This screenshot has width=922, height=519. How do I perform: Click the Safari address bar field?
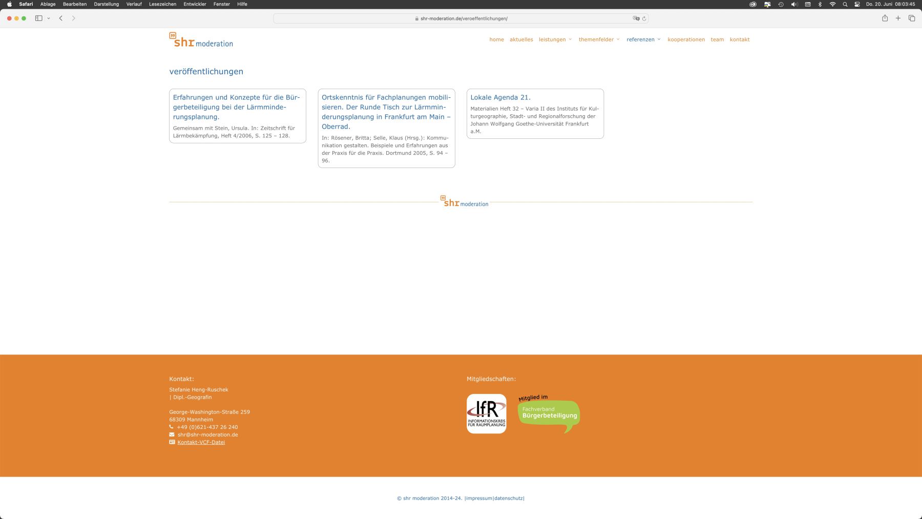[460, 18]
